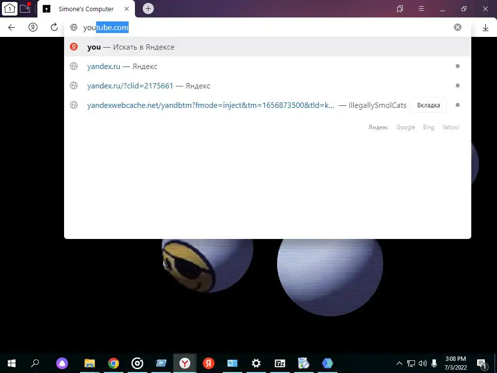Open the Windows Start menu
Viewport: 497px width, 373px height.
pyautogui.click(x=12, y=363)
